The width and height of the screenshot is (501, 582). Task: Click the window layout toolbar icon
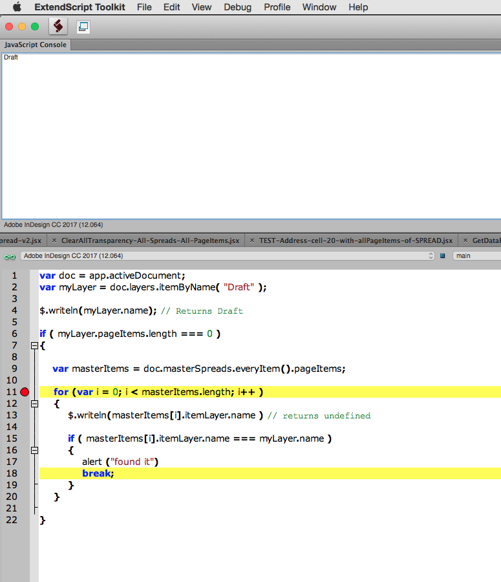click(x=83, y=27)
